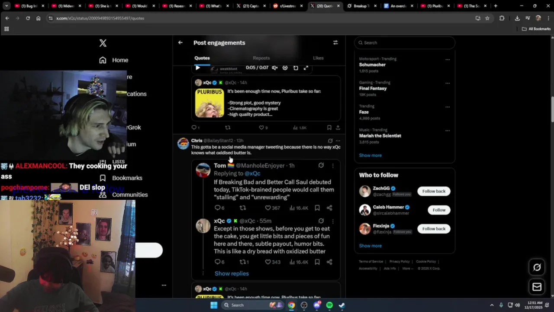Like the post with 9 likes
This screenshot has height=312, width=554.
(x=263, y=127)
